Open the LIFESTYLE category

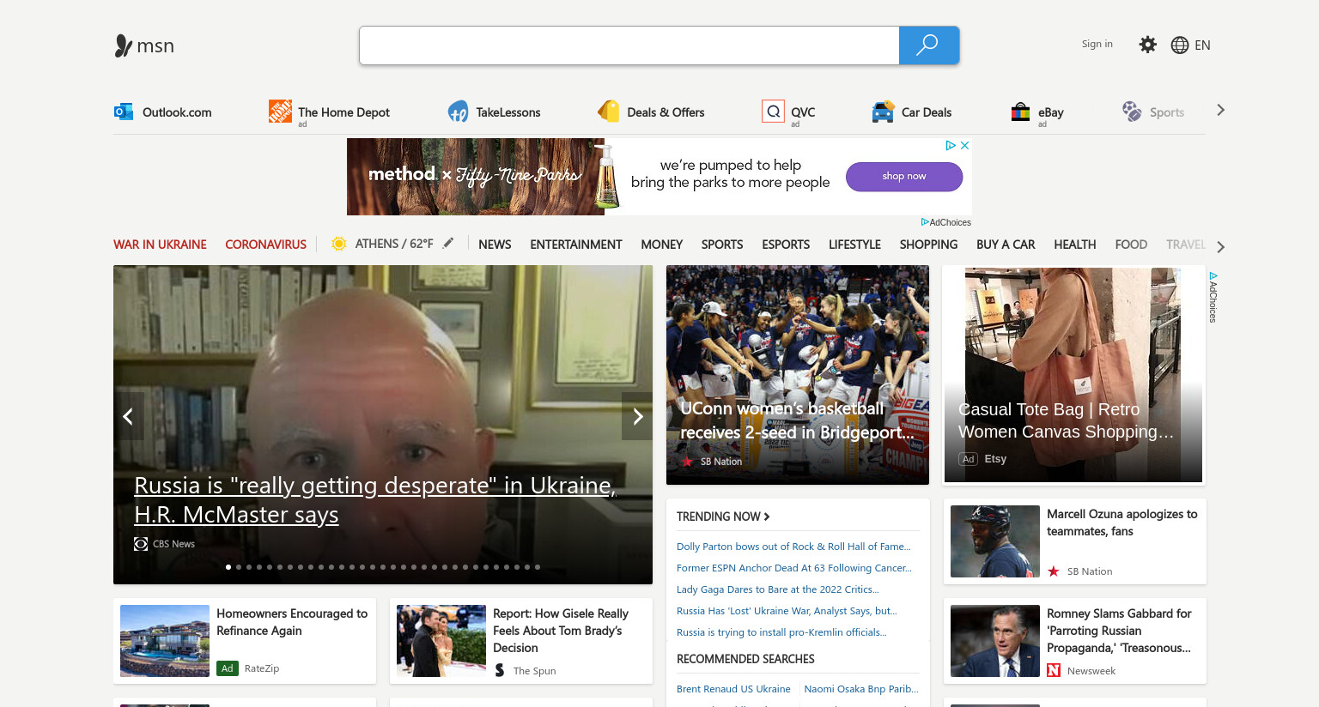point(854,245)
